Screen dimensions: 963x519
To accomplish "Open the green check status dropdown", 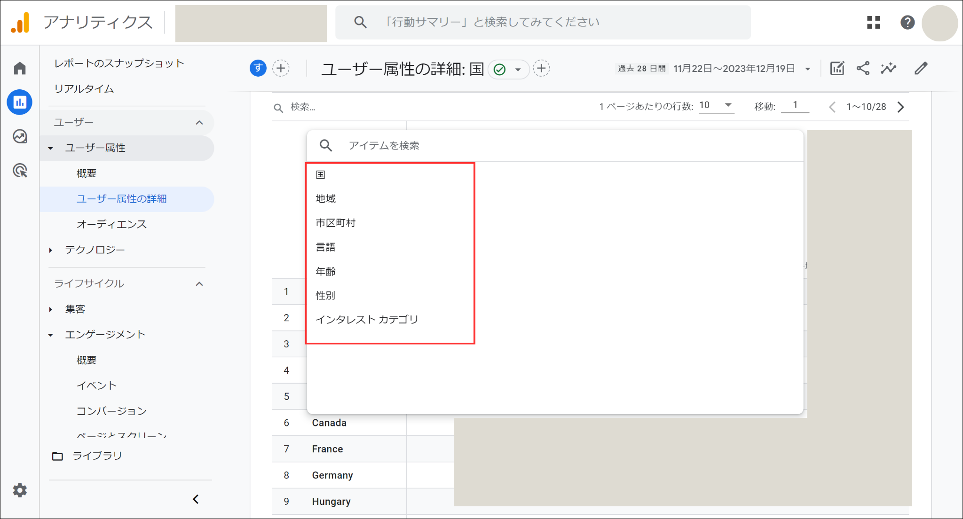I will click(509, 70).
